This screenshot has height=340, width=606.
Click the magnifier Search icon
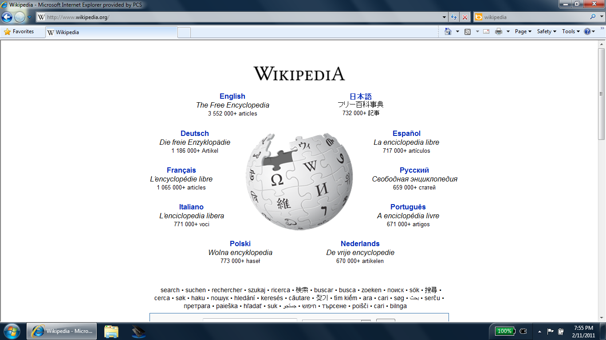(x=593, y=17)
